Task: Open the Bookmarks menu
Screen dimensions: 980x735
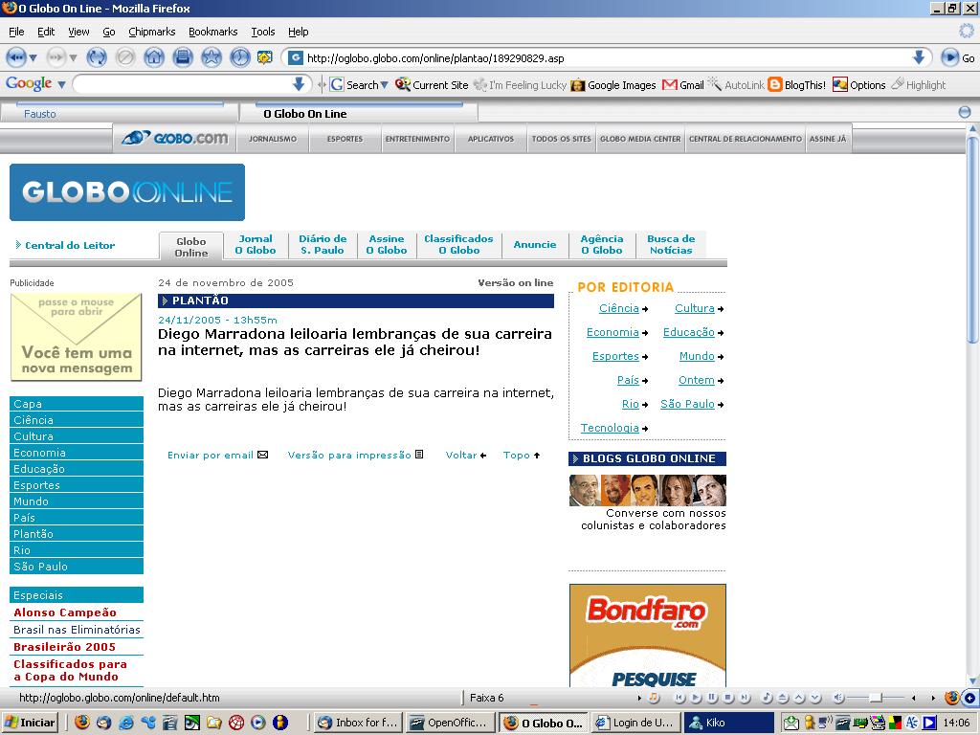Action: 213,32
